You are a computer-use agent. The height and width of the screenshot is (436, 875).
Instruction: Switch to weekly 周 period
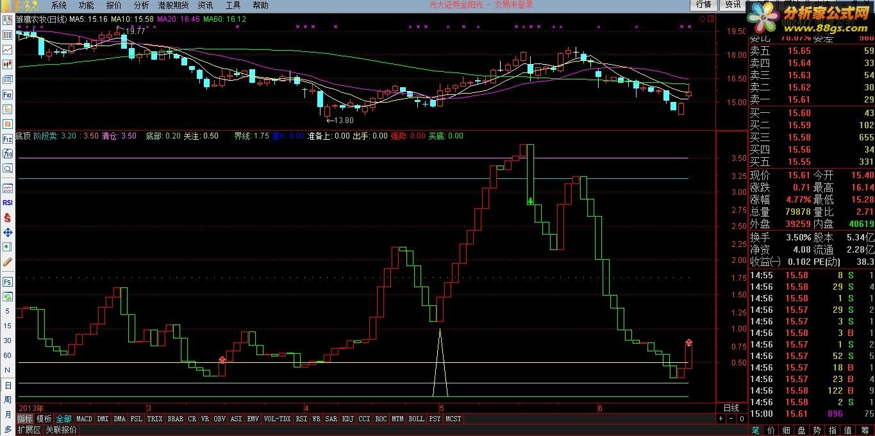coord(8,399)
